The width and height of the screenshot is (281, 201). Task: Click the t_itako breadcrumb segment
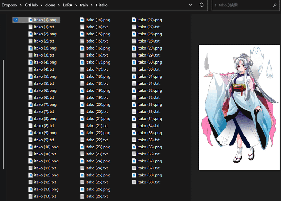pos(102,5)
